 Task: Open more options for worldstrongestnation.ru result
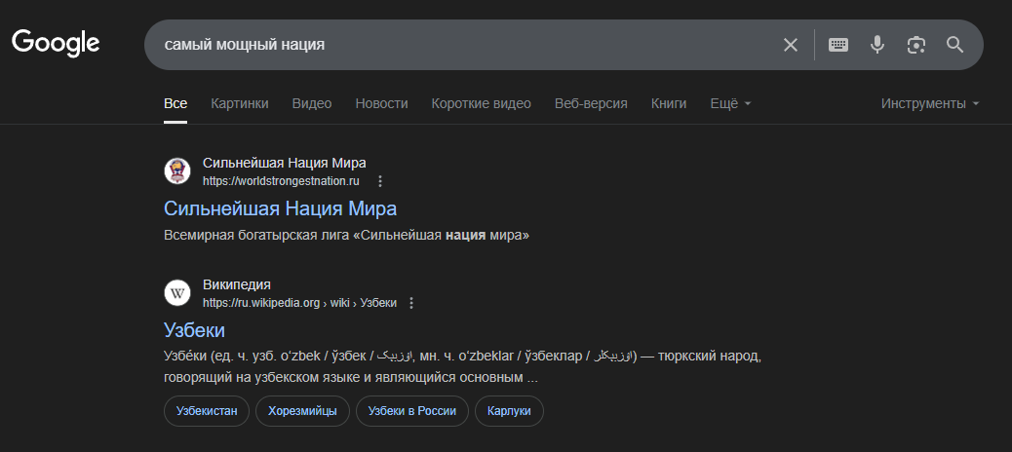pyautogui.click(x=380, y=181)
